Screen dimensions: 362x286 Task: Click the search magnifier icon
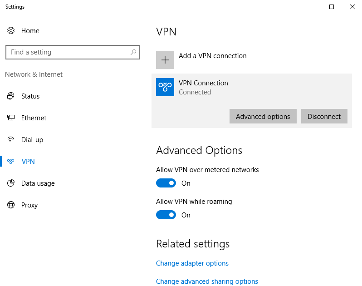point(133,52)
